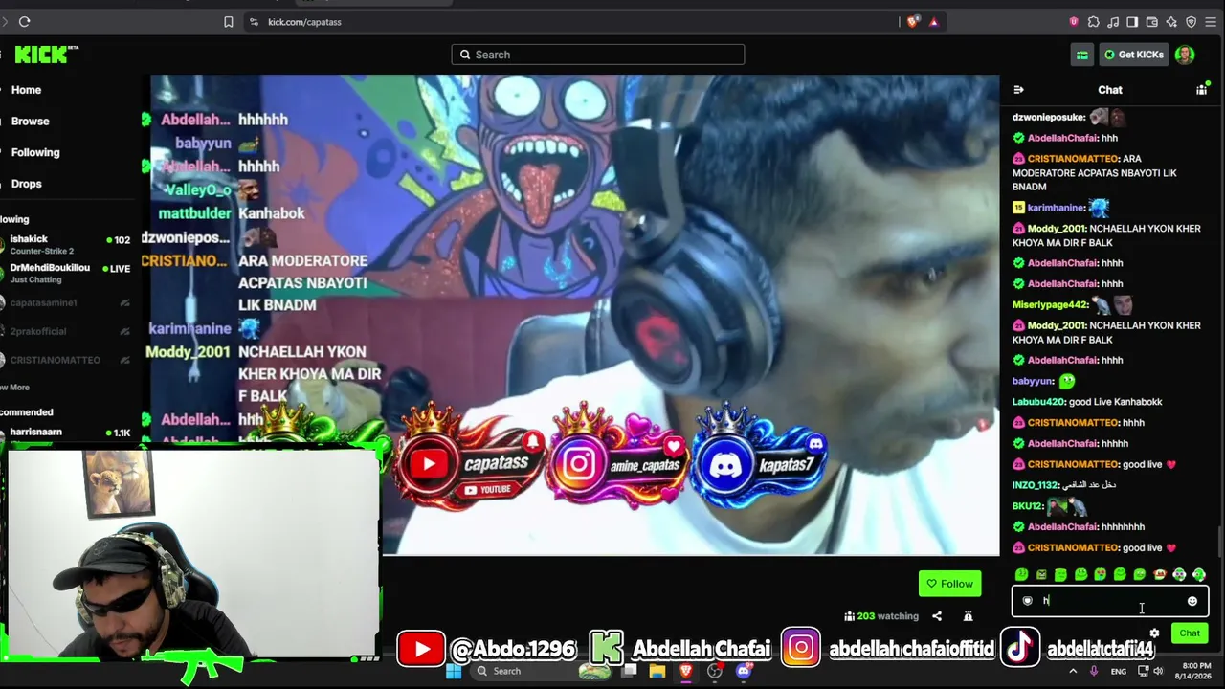Screen dimensions: 1225x689
Task: Open Task View on the taskbar
Action: (629, 672)
